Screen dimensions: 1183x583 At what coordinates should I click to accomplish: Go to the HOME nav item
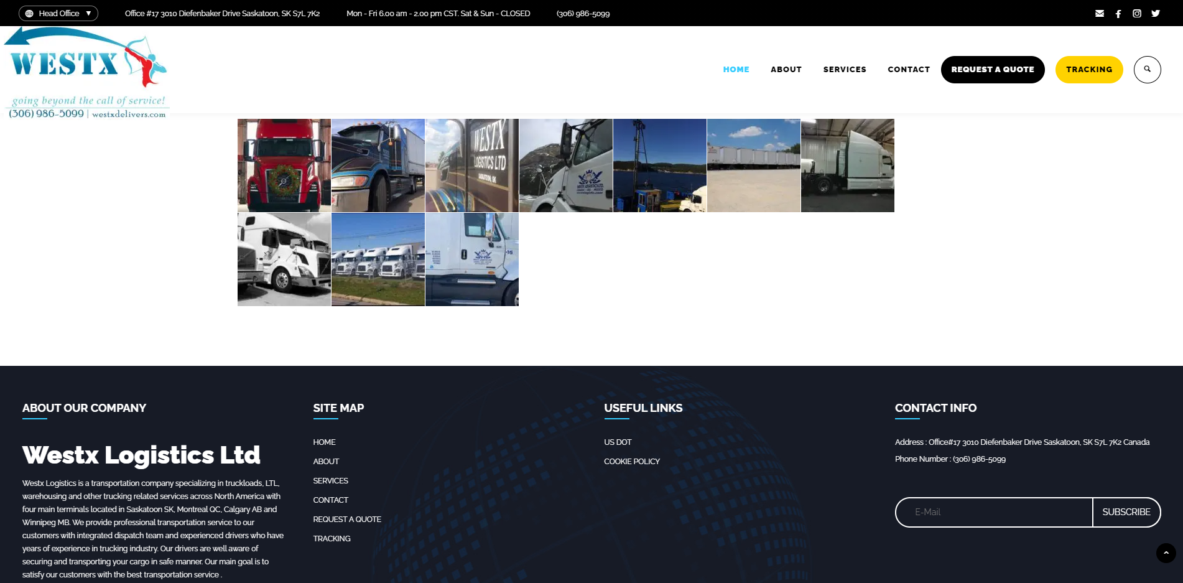click(x=736, y=70)
